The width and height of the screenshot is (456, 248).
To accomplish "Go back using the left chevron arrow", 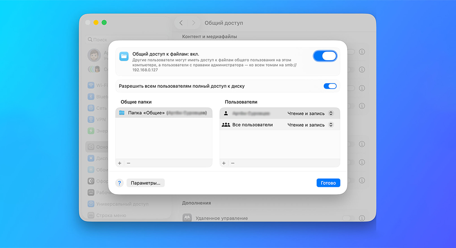I will tap(181, 23).
